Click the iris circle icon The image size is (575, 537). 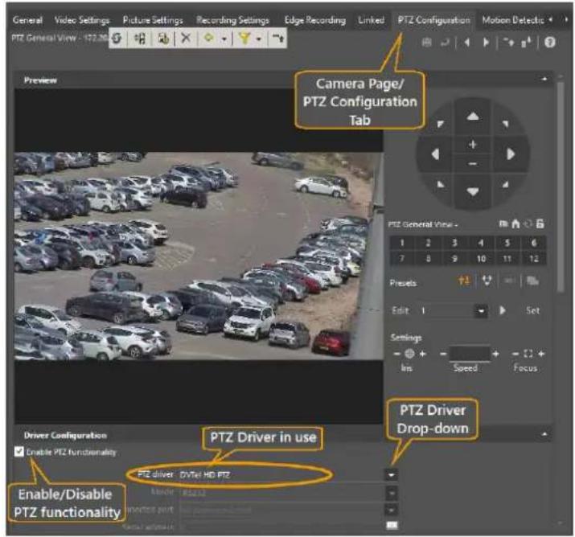click(409, 354)
